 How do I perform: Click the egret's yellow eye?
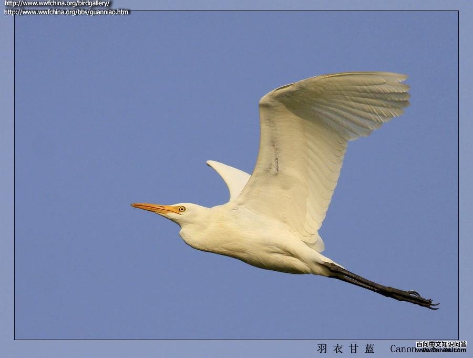182,209
